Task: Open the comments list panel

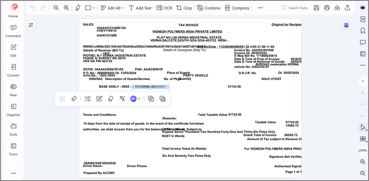Action: click(363, 42)
